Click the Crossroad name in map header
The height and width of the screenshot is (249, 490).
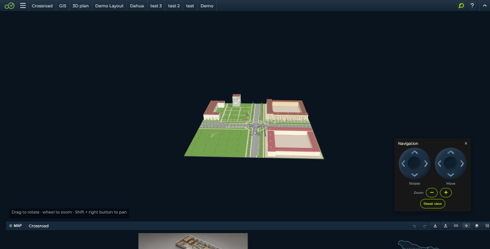tap(39, 226)
